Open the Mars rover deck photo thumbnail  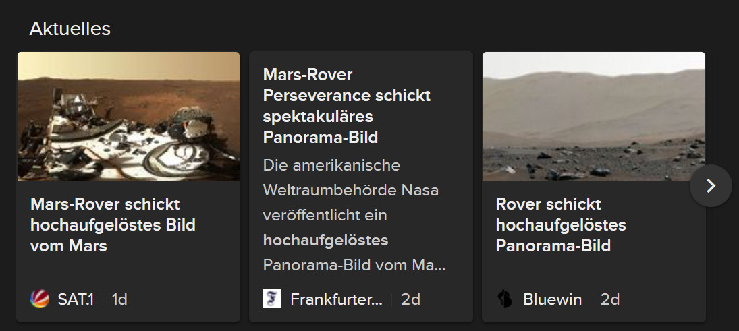tap(128, 117)
